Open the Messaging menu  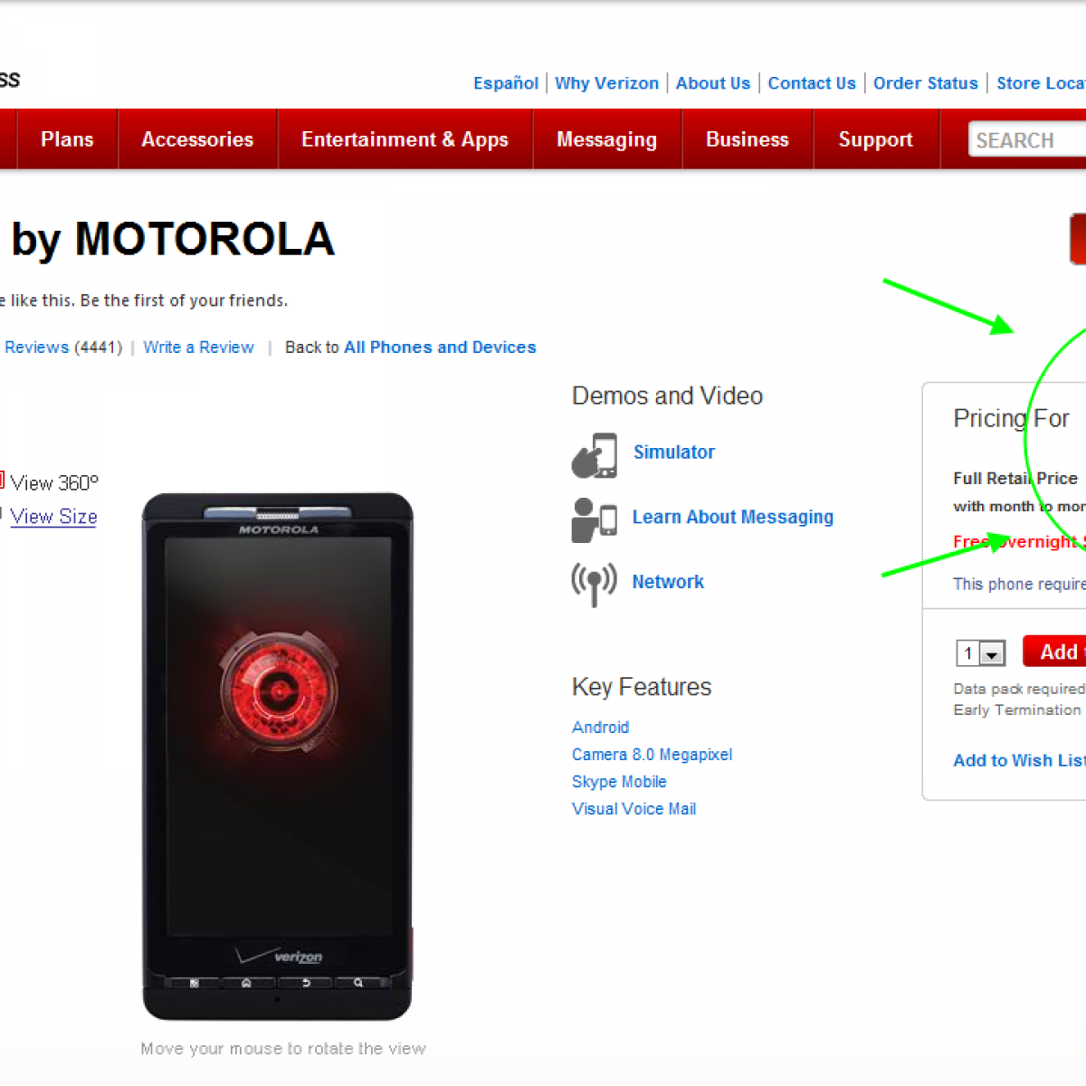(606, 139)
